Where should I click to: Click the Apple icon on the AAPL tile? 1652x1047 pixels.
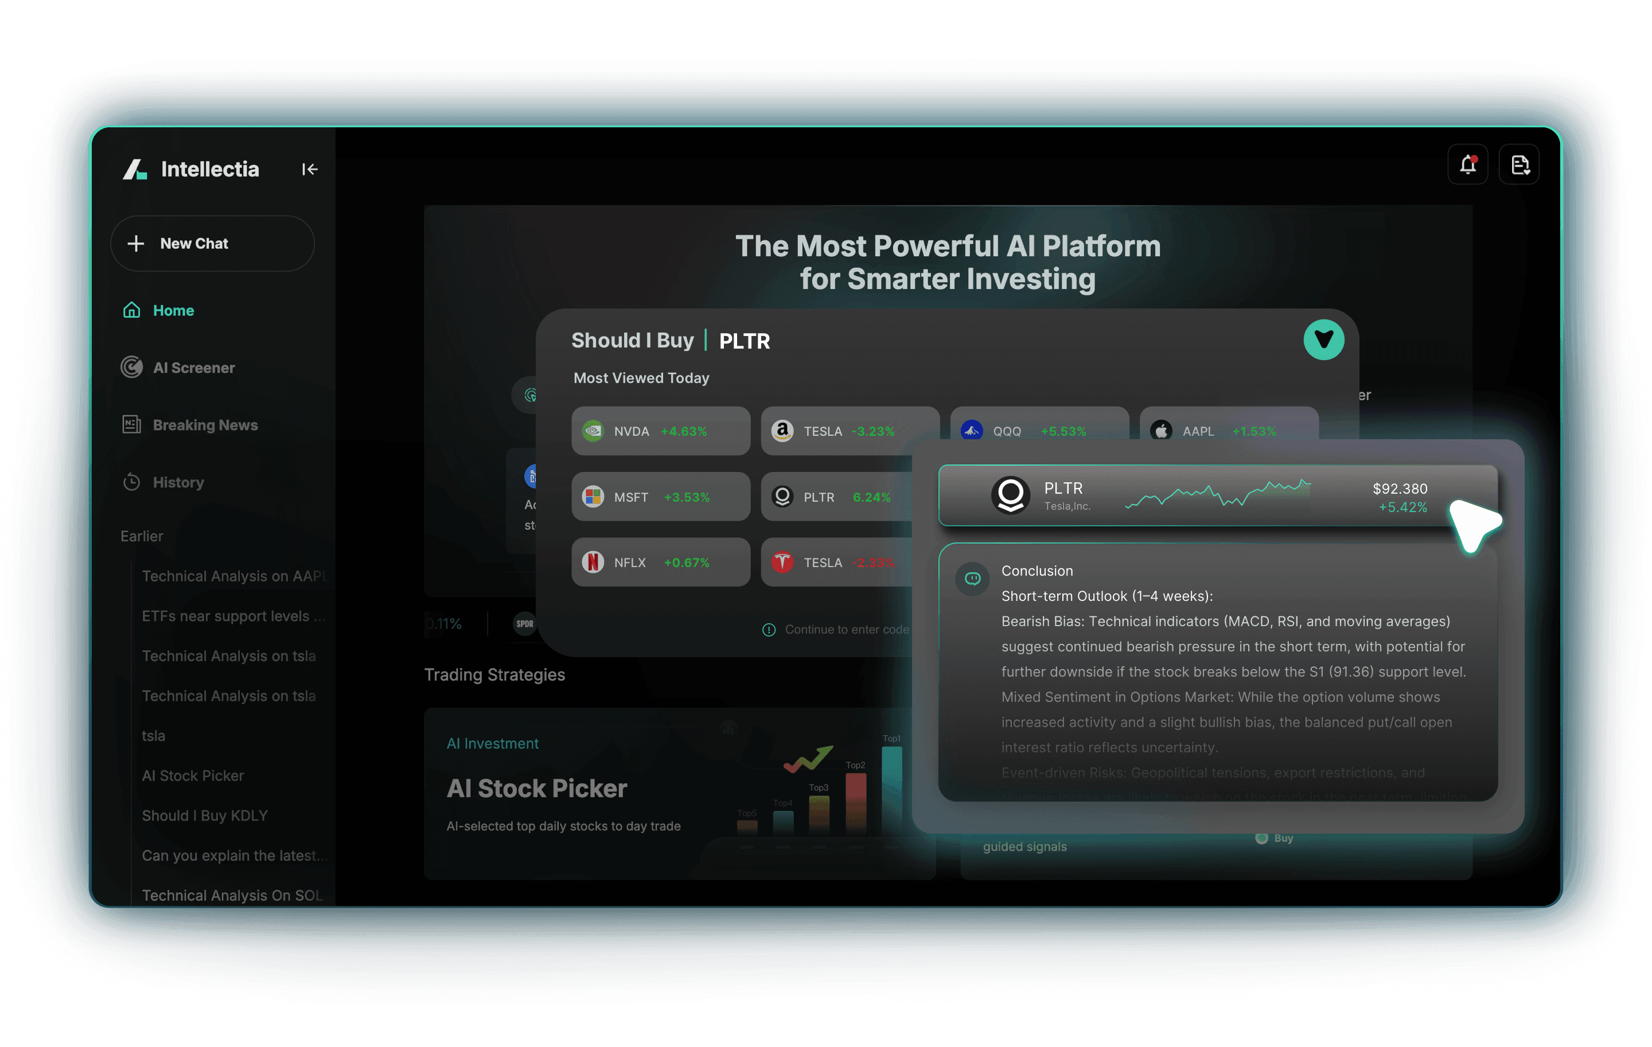(x=1161, y=431)
